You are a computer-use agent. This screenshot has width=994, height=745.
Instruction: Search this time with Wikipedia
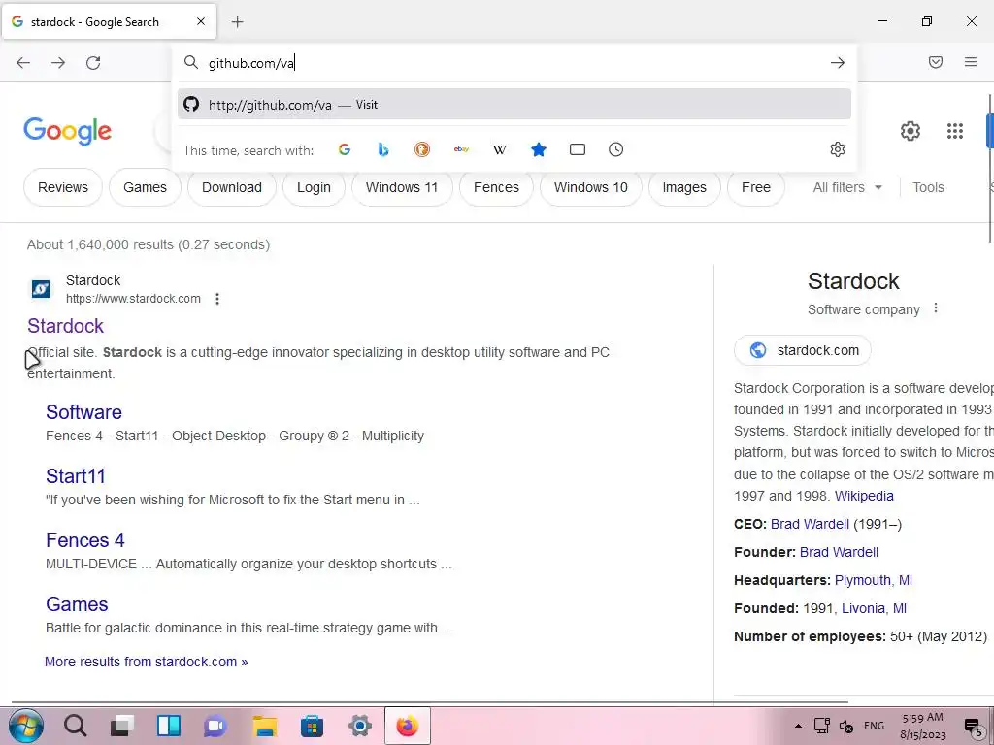(x=500, y=149)
